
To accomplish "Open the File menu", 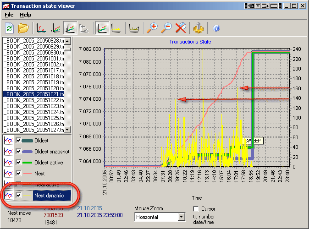I will [9, 15].
